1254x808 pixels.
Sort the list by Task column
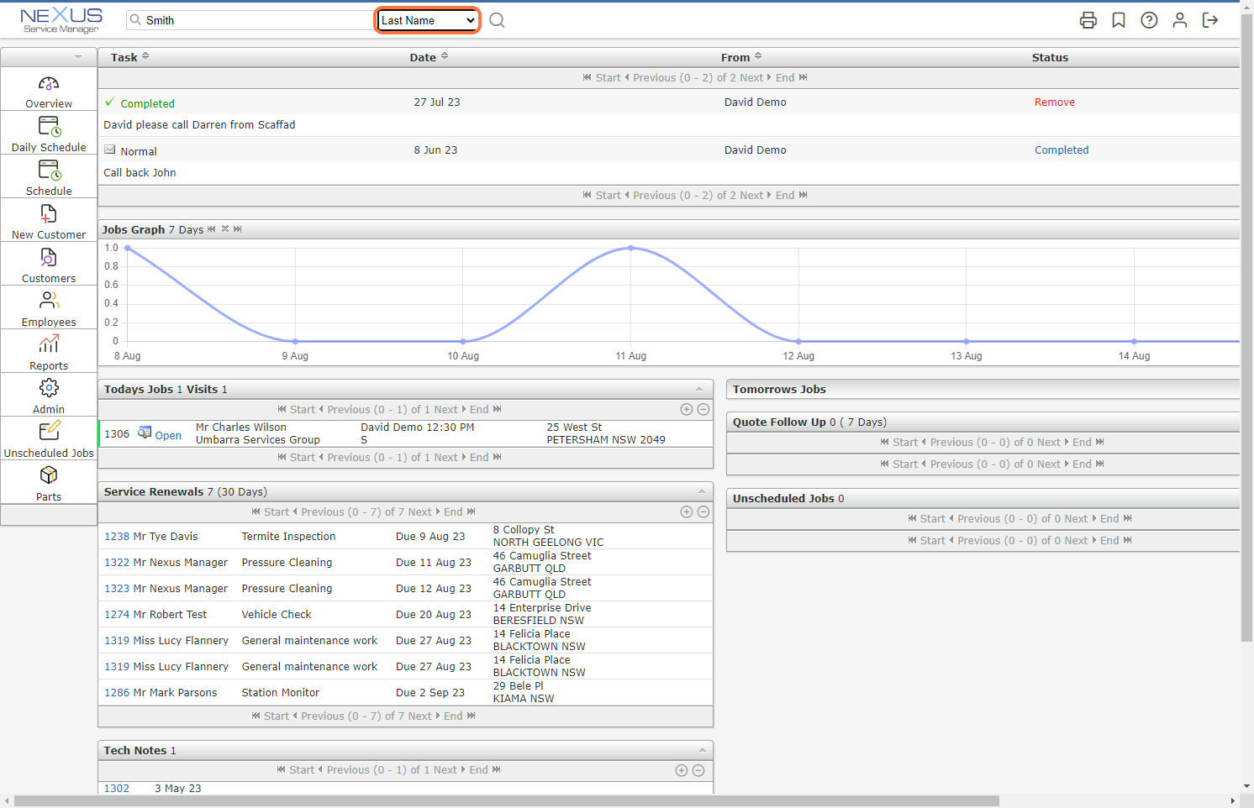tap(130, 57)
